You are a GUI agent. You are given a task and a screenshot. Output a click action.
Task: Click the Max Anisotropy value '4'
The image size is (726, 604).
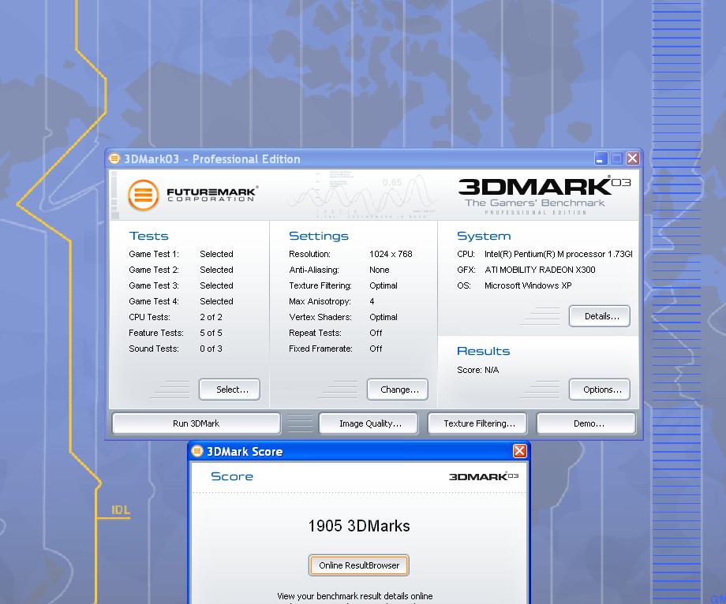pyautogui.click(x=372, y=301)
